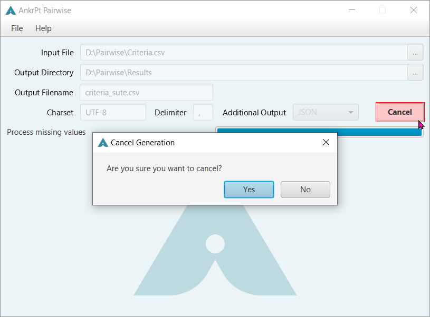
Task: Click the Output Filename field
Action: (x=147, y=93)
